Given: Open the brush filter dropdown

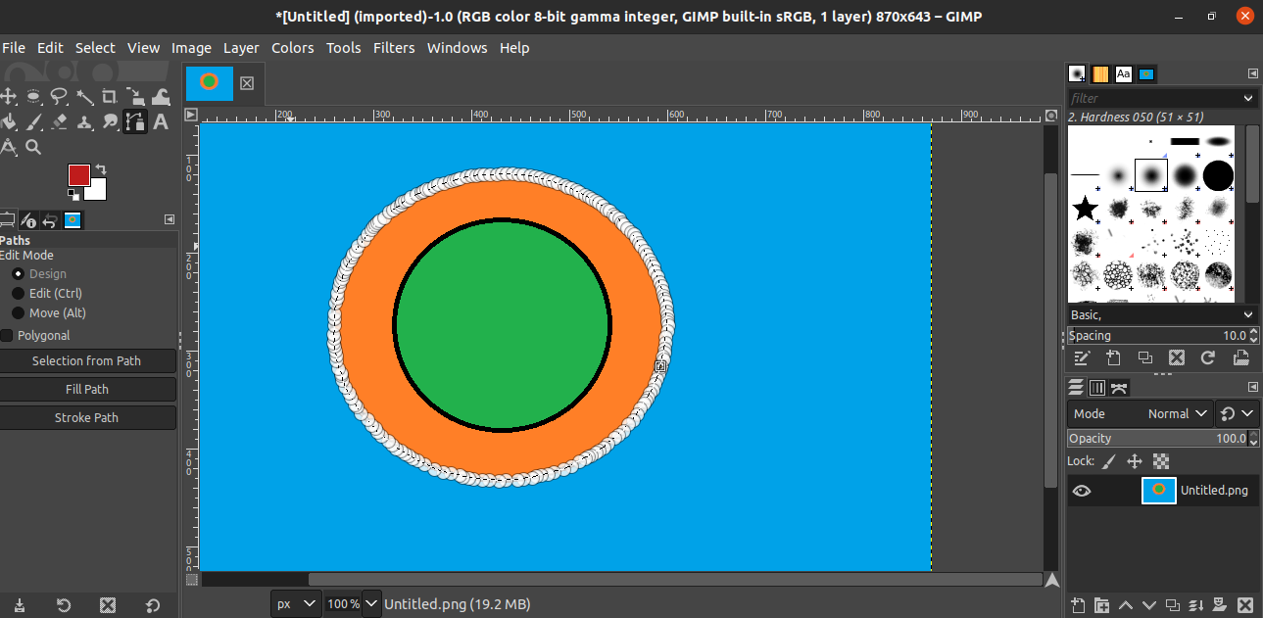Looking at the screenshot, I should pyautogui.click(x=1248, y=98).
